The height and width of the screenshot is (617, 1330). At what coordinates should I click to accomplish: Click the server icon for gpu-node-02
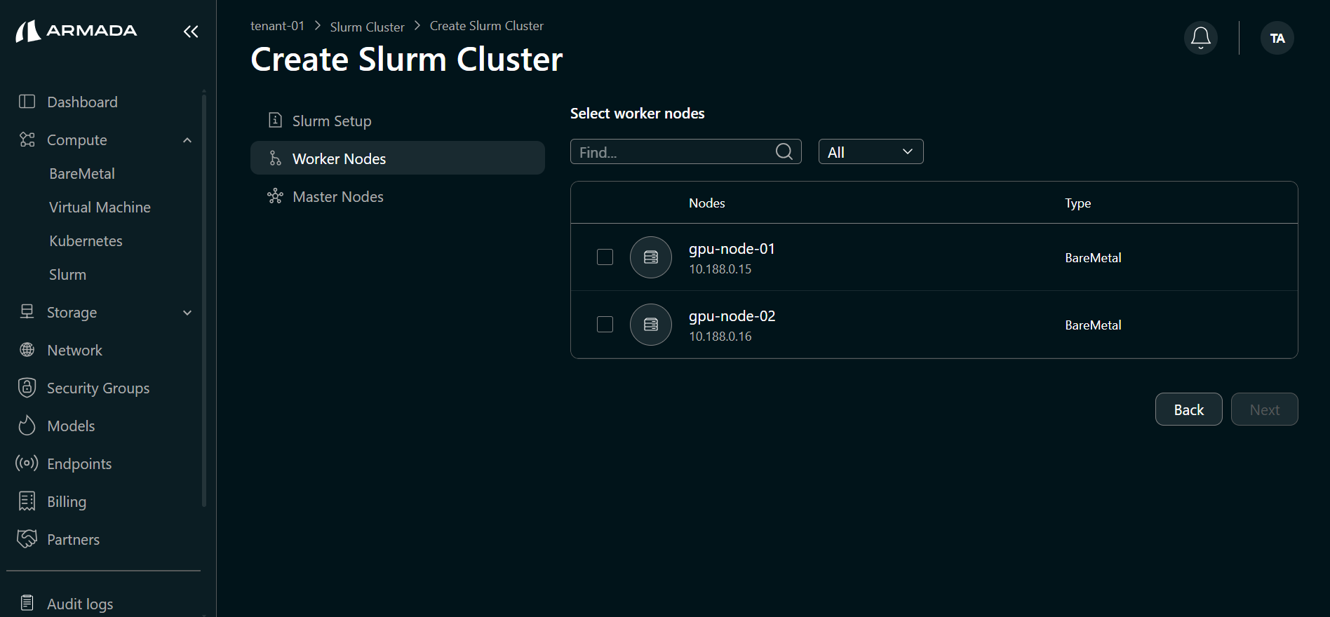tap(651, 325)
